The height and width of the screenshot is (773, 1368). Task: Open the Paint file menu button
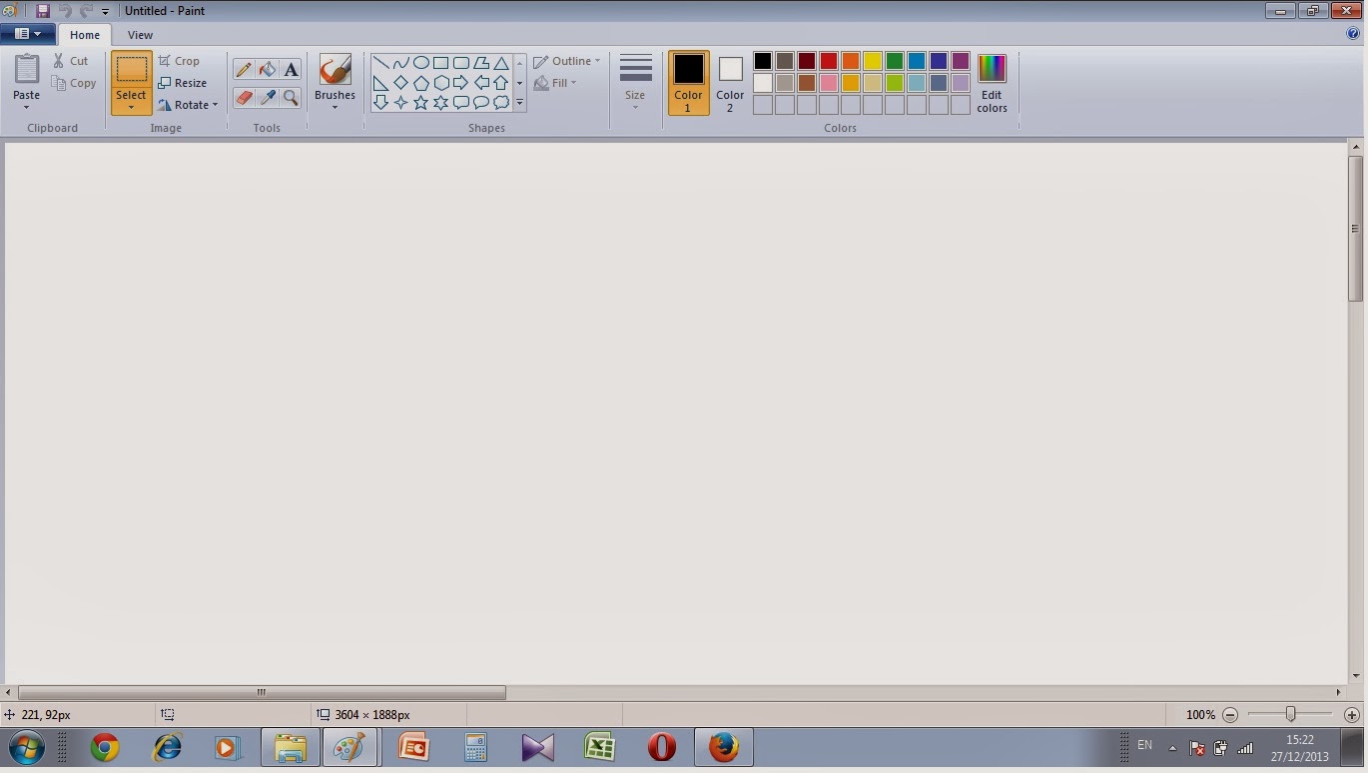click(x=27, y=34)
